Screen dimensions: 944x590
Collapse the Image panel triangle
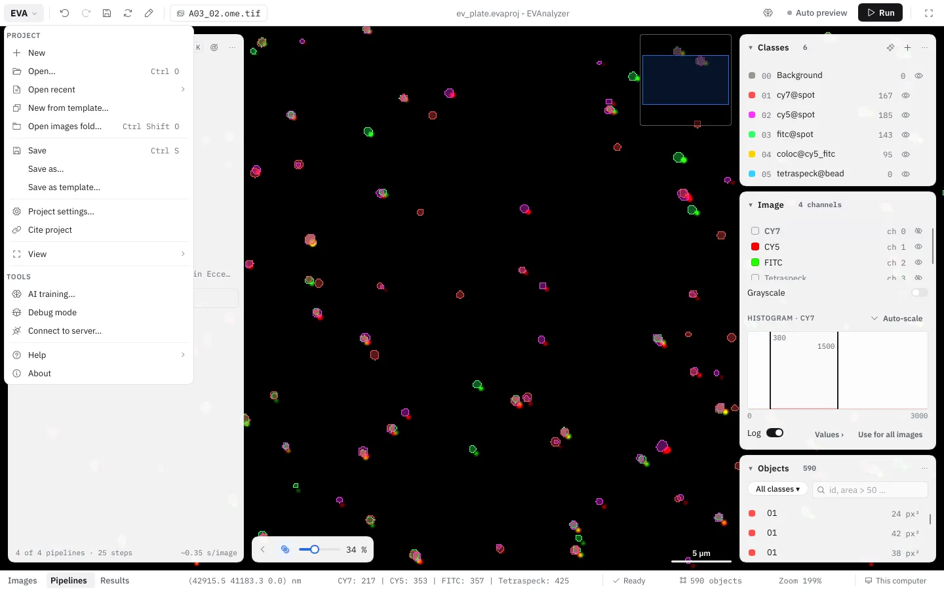[x=751, y=205]
